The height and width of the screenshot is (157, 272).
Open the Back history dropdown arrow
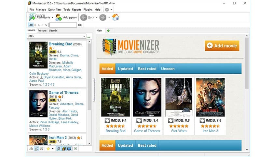click(97, 18)
